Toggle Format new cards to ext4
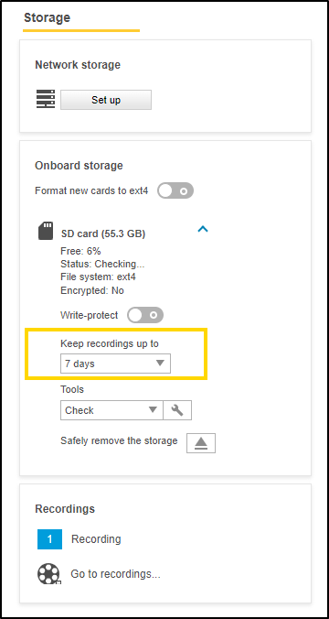 pos(175,191)
